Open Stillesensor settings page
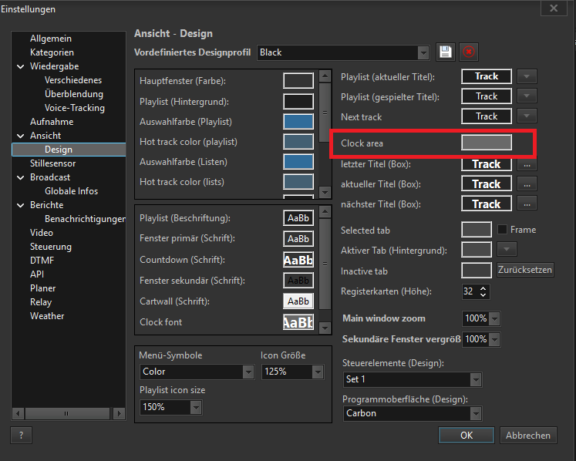This screenshot has height=461, width=576. (x=53, y=163)
